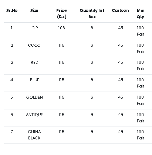Click the Size column header

[x=34, y=10]
